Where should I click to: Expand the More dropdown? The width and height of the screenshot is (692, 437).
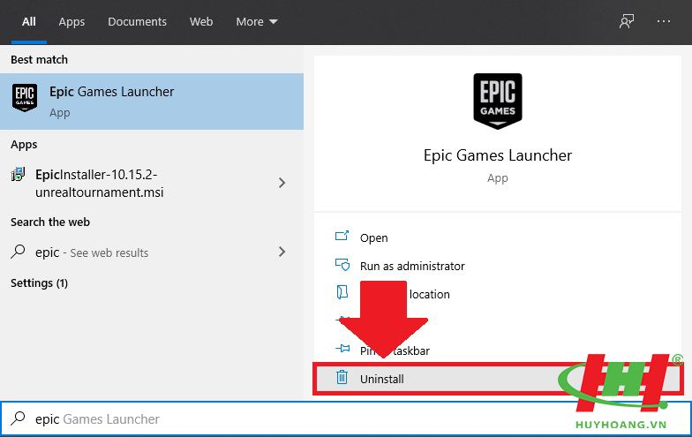(x=256, y=21)
